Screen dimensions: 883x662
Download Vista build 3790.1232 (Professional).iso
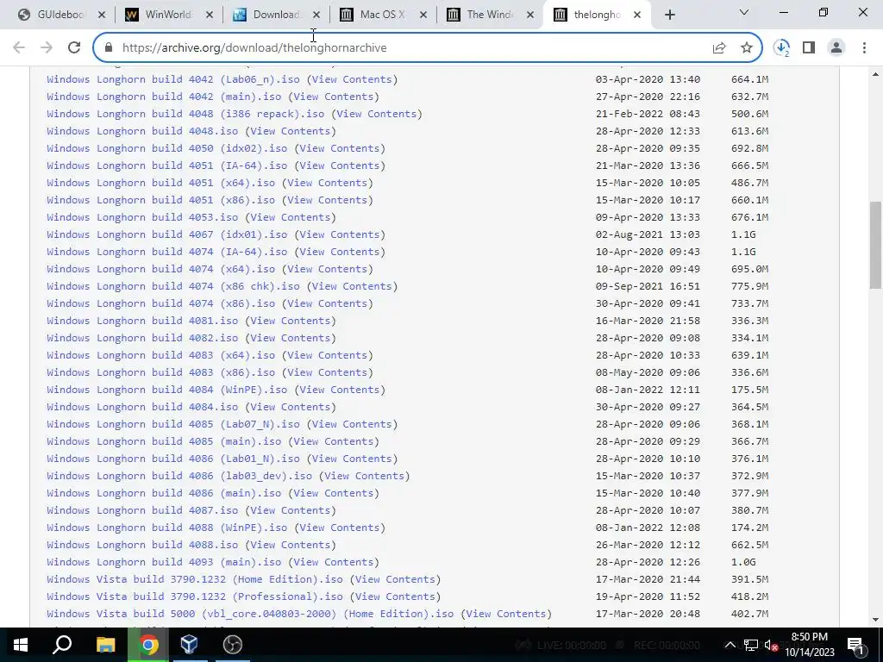pyautogui.click(x=194, y=596)
